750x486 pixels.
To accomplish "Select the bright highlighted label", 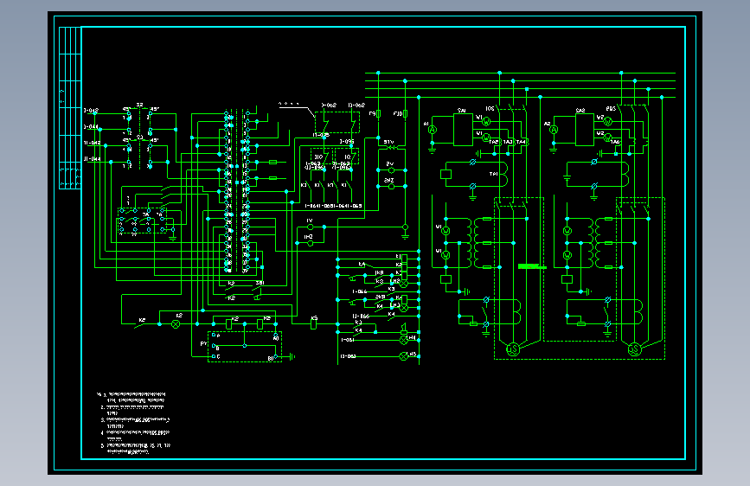I will pyautogui.click(x=532, y=266).
